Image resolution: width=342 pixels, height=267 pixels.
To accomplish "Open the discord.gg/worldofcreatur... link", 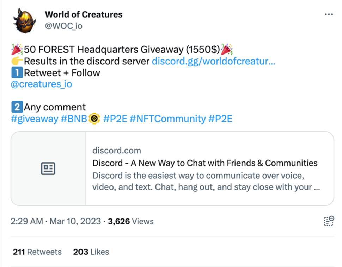I will pos(213,61).
